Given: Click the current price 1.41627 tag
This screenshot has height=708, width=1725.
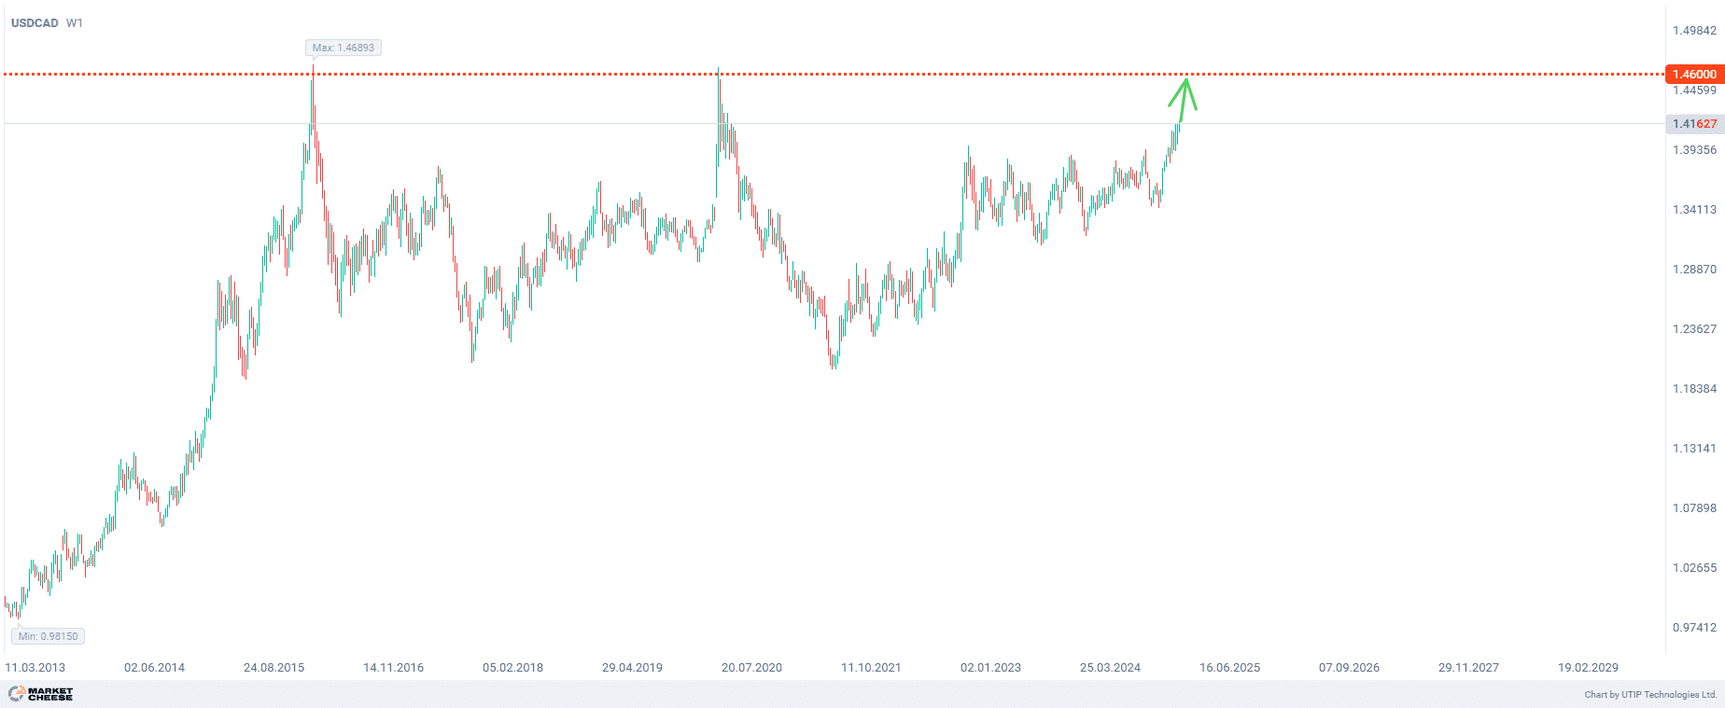Looking at the screenshot, I should (x=1693, y=124).
